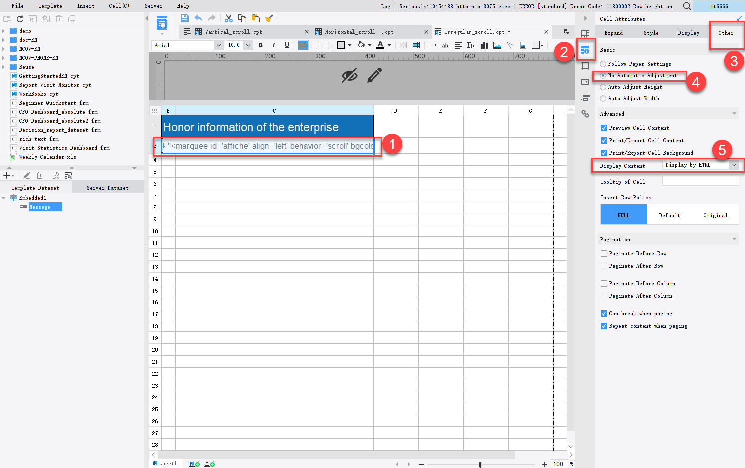Insert a formula with the F(x) icon

coord(471,45)
